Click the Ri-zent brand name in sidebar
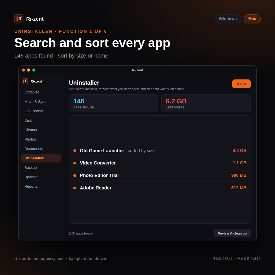The image size is (275, 275). click(x=36, y=81)
